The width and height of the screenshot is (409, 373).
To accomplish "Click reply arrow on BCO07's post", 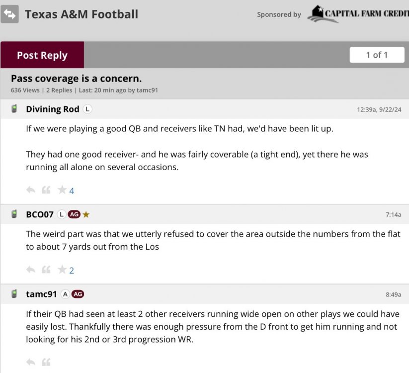I will click(31, 270).
